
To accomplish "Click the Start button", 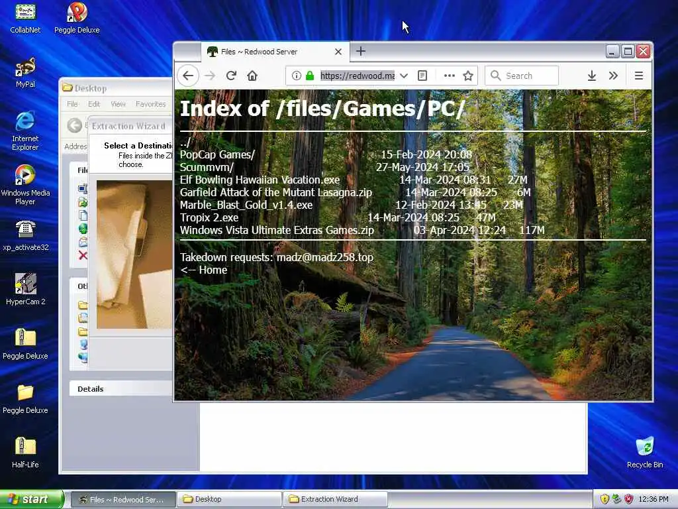I will [31, 499].
